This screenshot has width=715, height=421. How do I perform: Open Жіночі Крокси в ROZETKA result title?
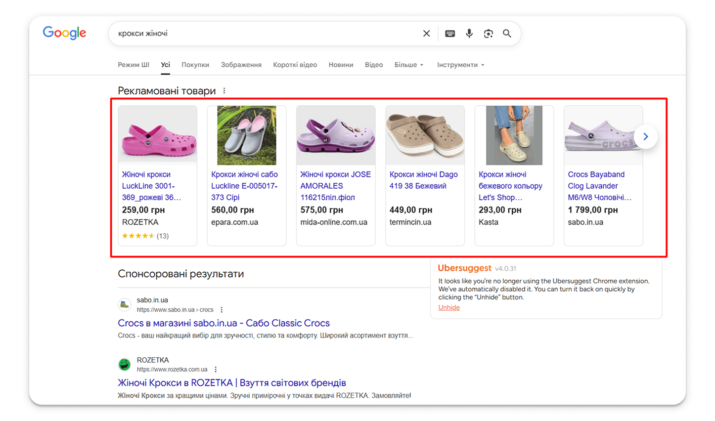pyautogui.click(x=232, y=383)
